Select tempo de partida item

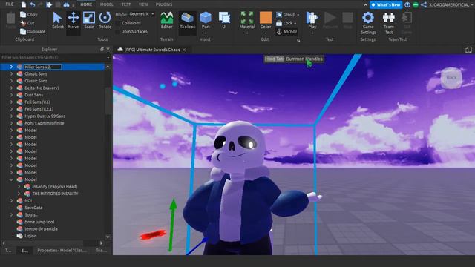tap(41, 229)
